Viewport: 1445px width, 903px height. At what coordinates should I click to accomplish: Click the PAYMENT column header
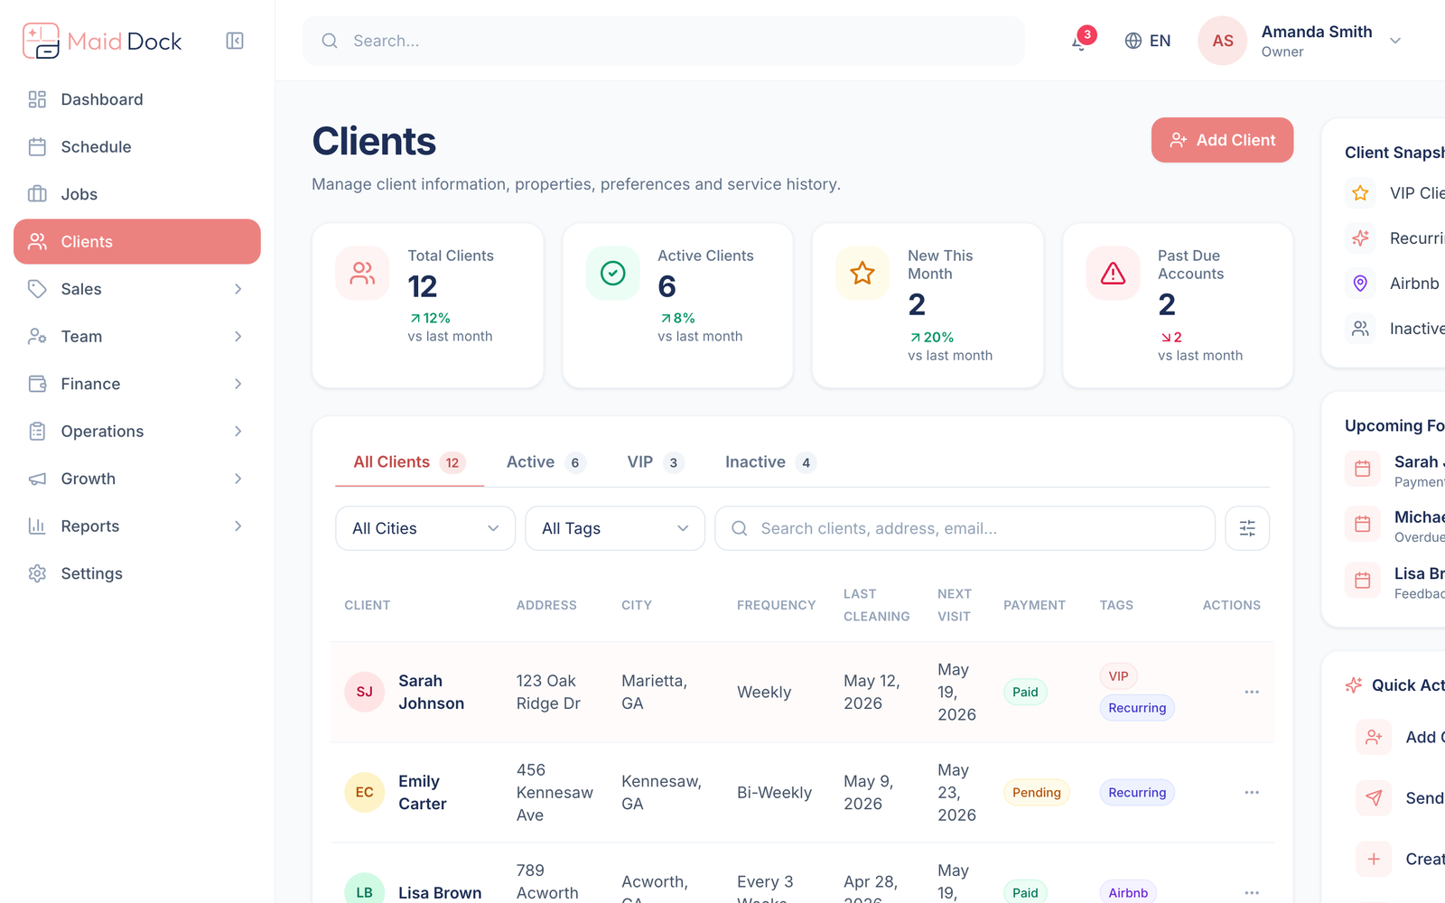1034,605
